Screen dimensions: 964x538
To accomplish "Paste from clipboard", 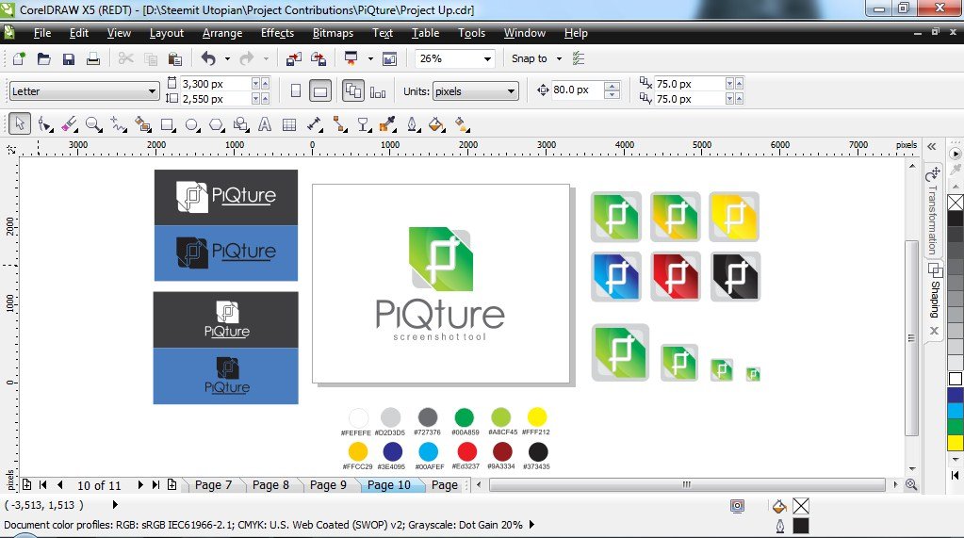I will (175, 58).
